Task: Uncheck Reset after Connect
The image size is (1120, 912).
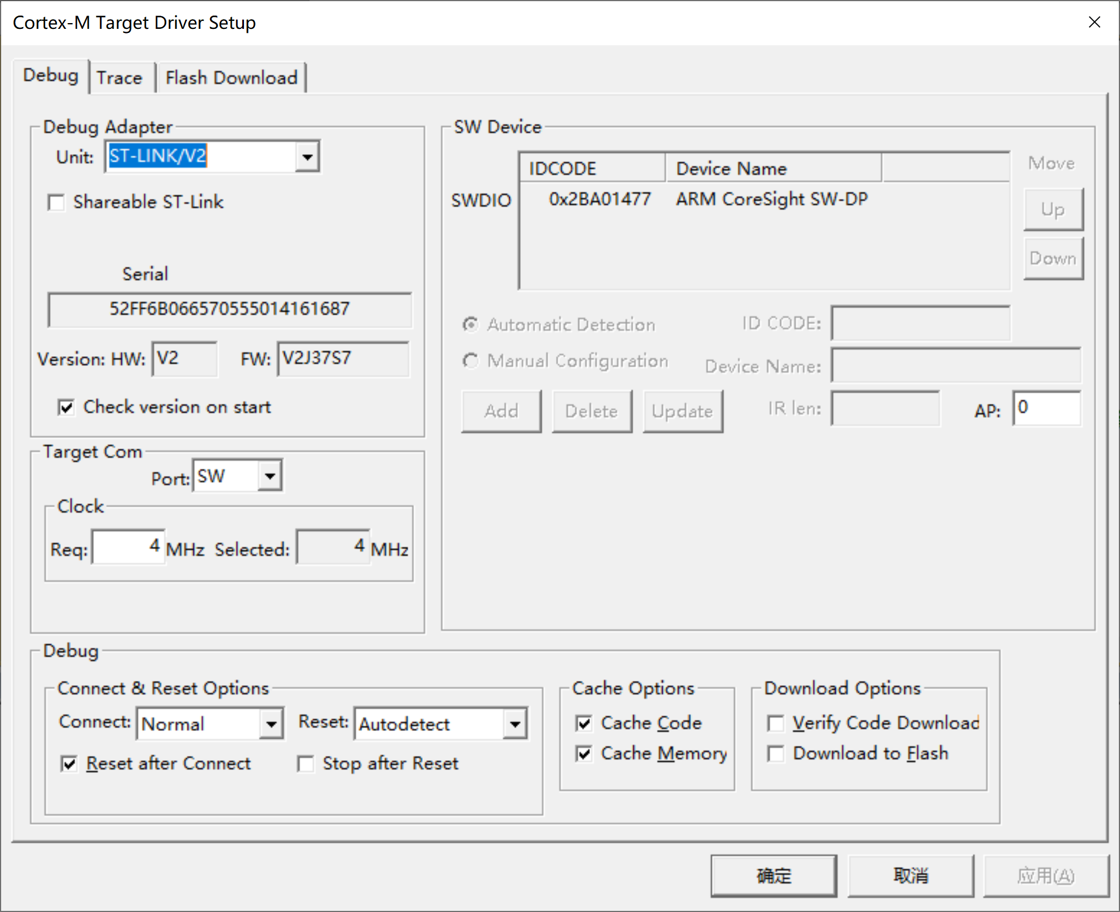Action: [69, 763]
